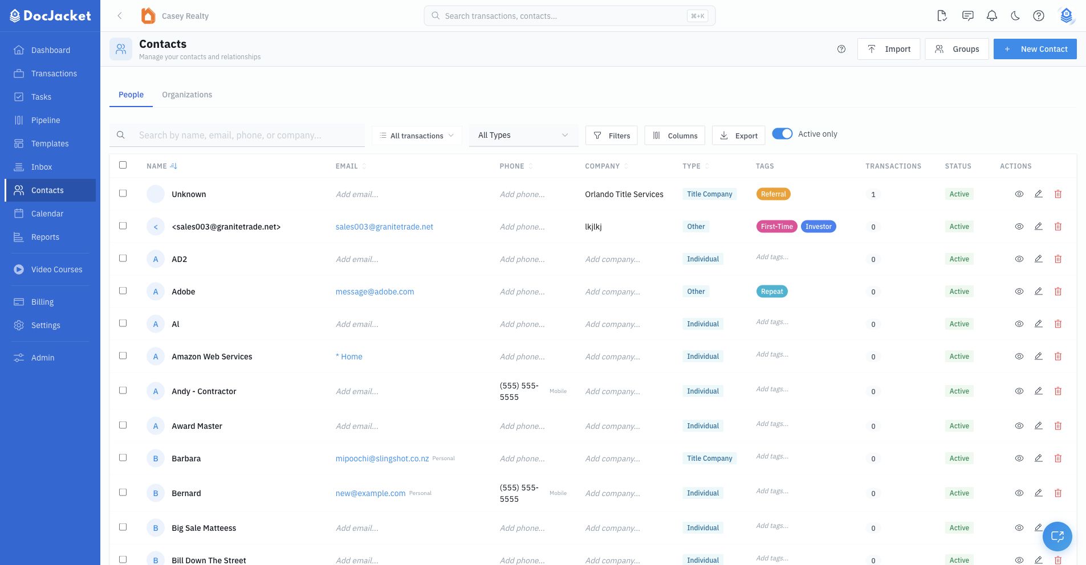Open Pipeline in sidebar
This screenshot has width=1086, height=565.
click(50, 120)
